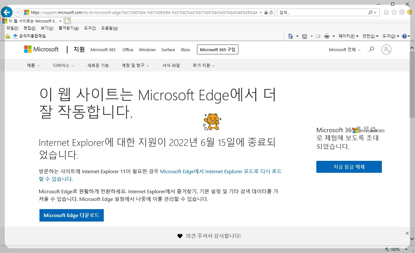Click into the 검색... search input
Screen dimensions: 415x253
[x=322, y=12]
